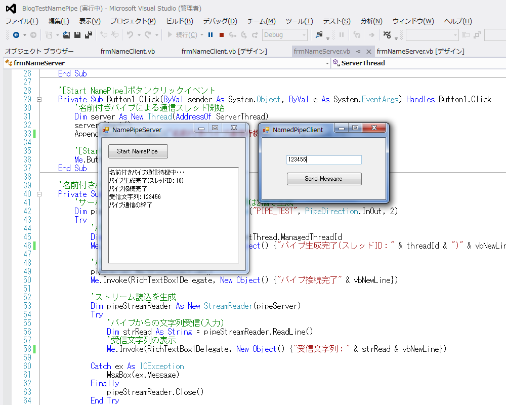
Task: Expand the Navigate Backward history arrow
Action: [24, 35]
